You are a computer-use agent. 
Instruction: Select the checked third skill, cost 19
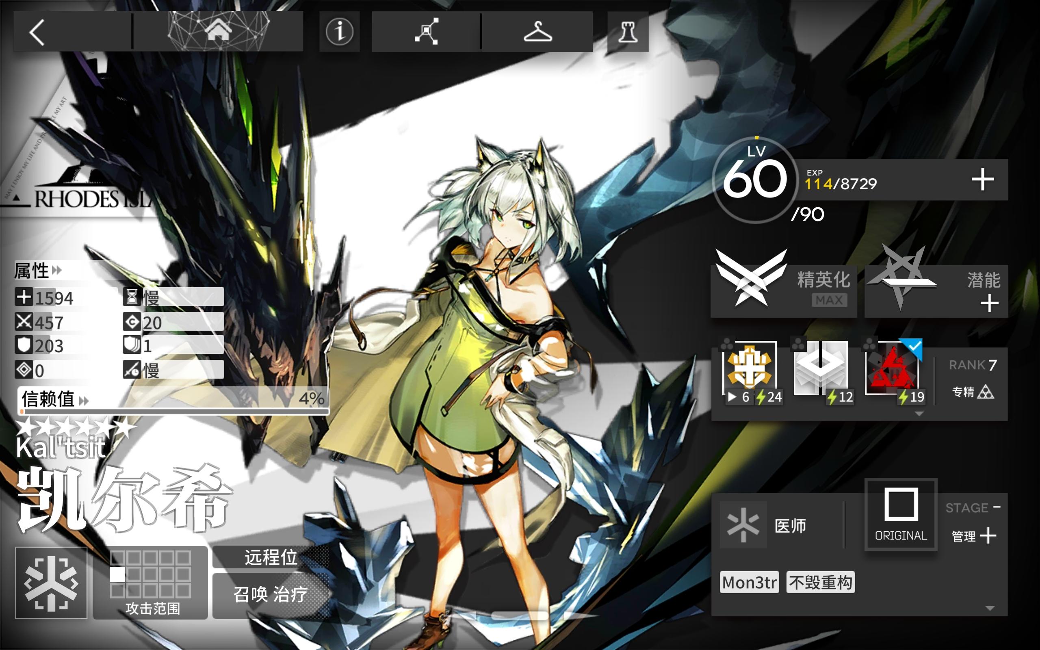point(894,373)
